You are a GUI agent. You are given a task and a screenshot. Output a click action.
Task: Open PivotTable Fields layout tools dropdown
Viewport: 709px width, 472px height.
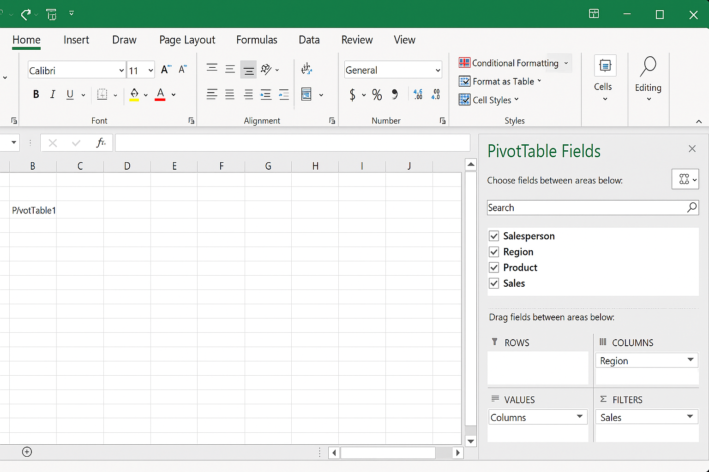(685, 179)
